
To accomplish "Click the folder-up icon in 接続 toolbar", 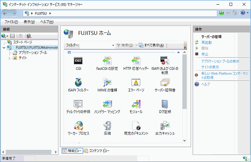I will tap(20, 36).
